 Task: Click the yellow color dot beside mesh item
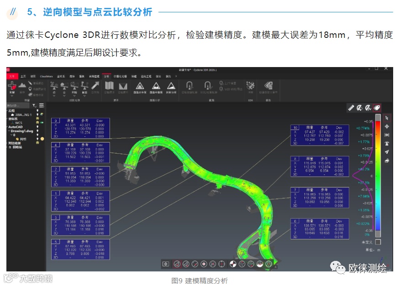(x=42, y=139)
